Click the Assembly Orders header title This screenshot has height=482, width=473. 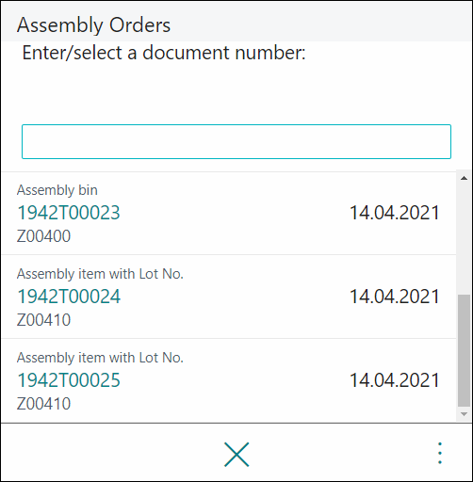tap(93, 25)
